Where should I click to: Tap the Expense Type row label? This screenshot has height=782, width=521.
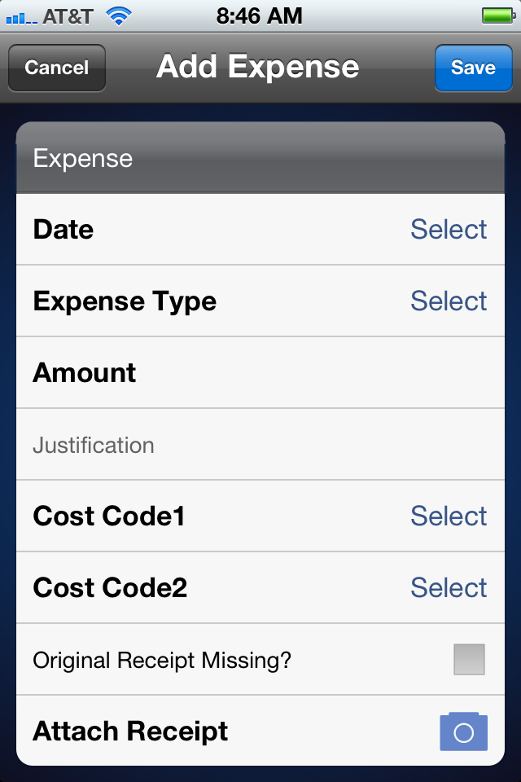tap(125, 301)
